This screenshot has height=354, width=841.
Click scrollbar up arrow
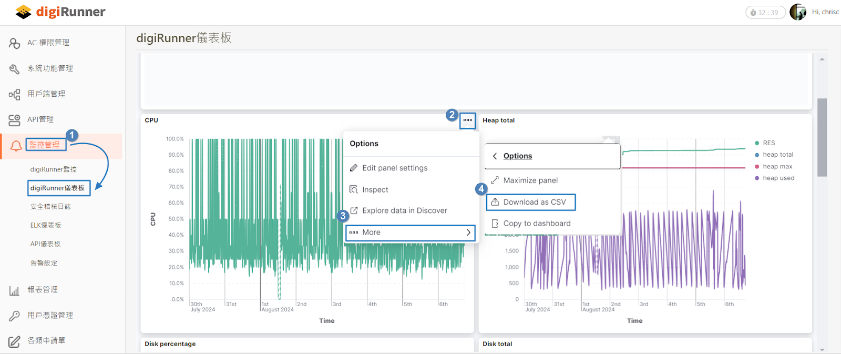tap(822, 59)
